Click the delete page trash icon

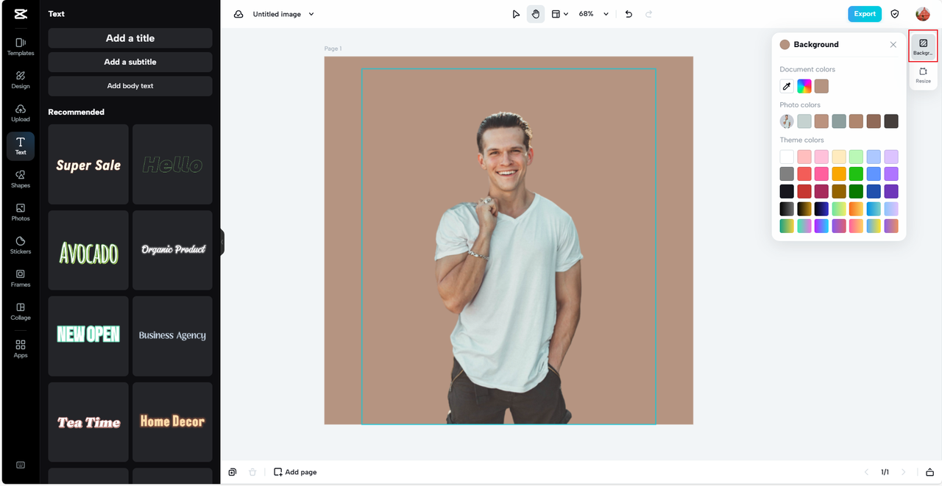pyautogui.click(x=252, y=472)
